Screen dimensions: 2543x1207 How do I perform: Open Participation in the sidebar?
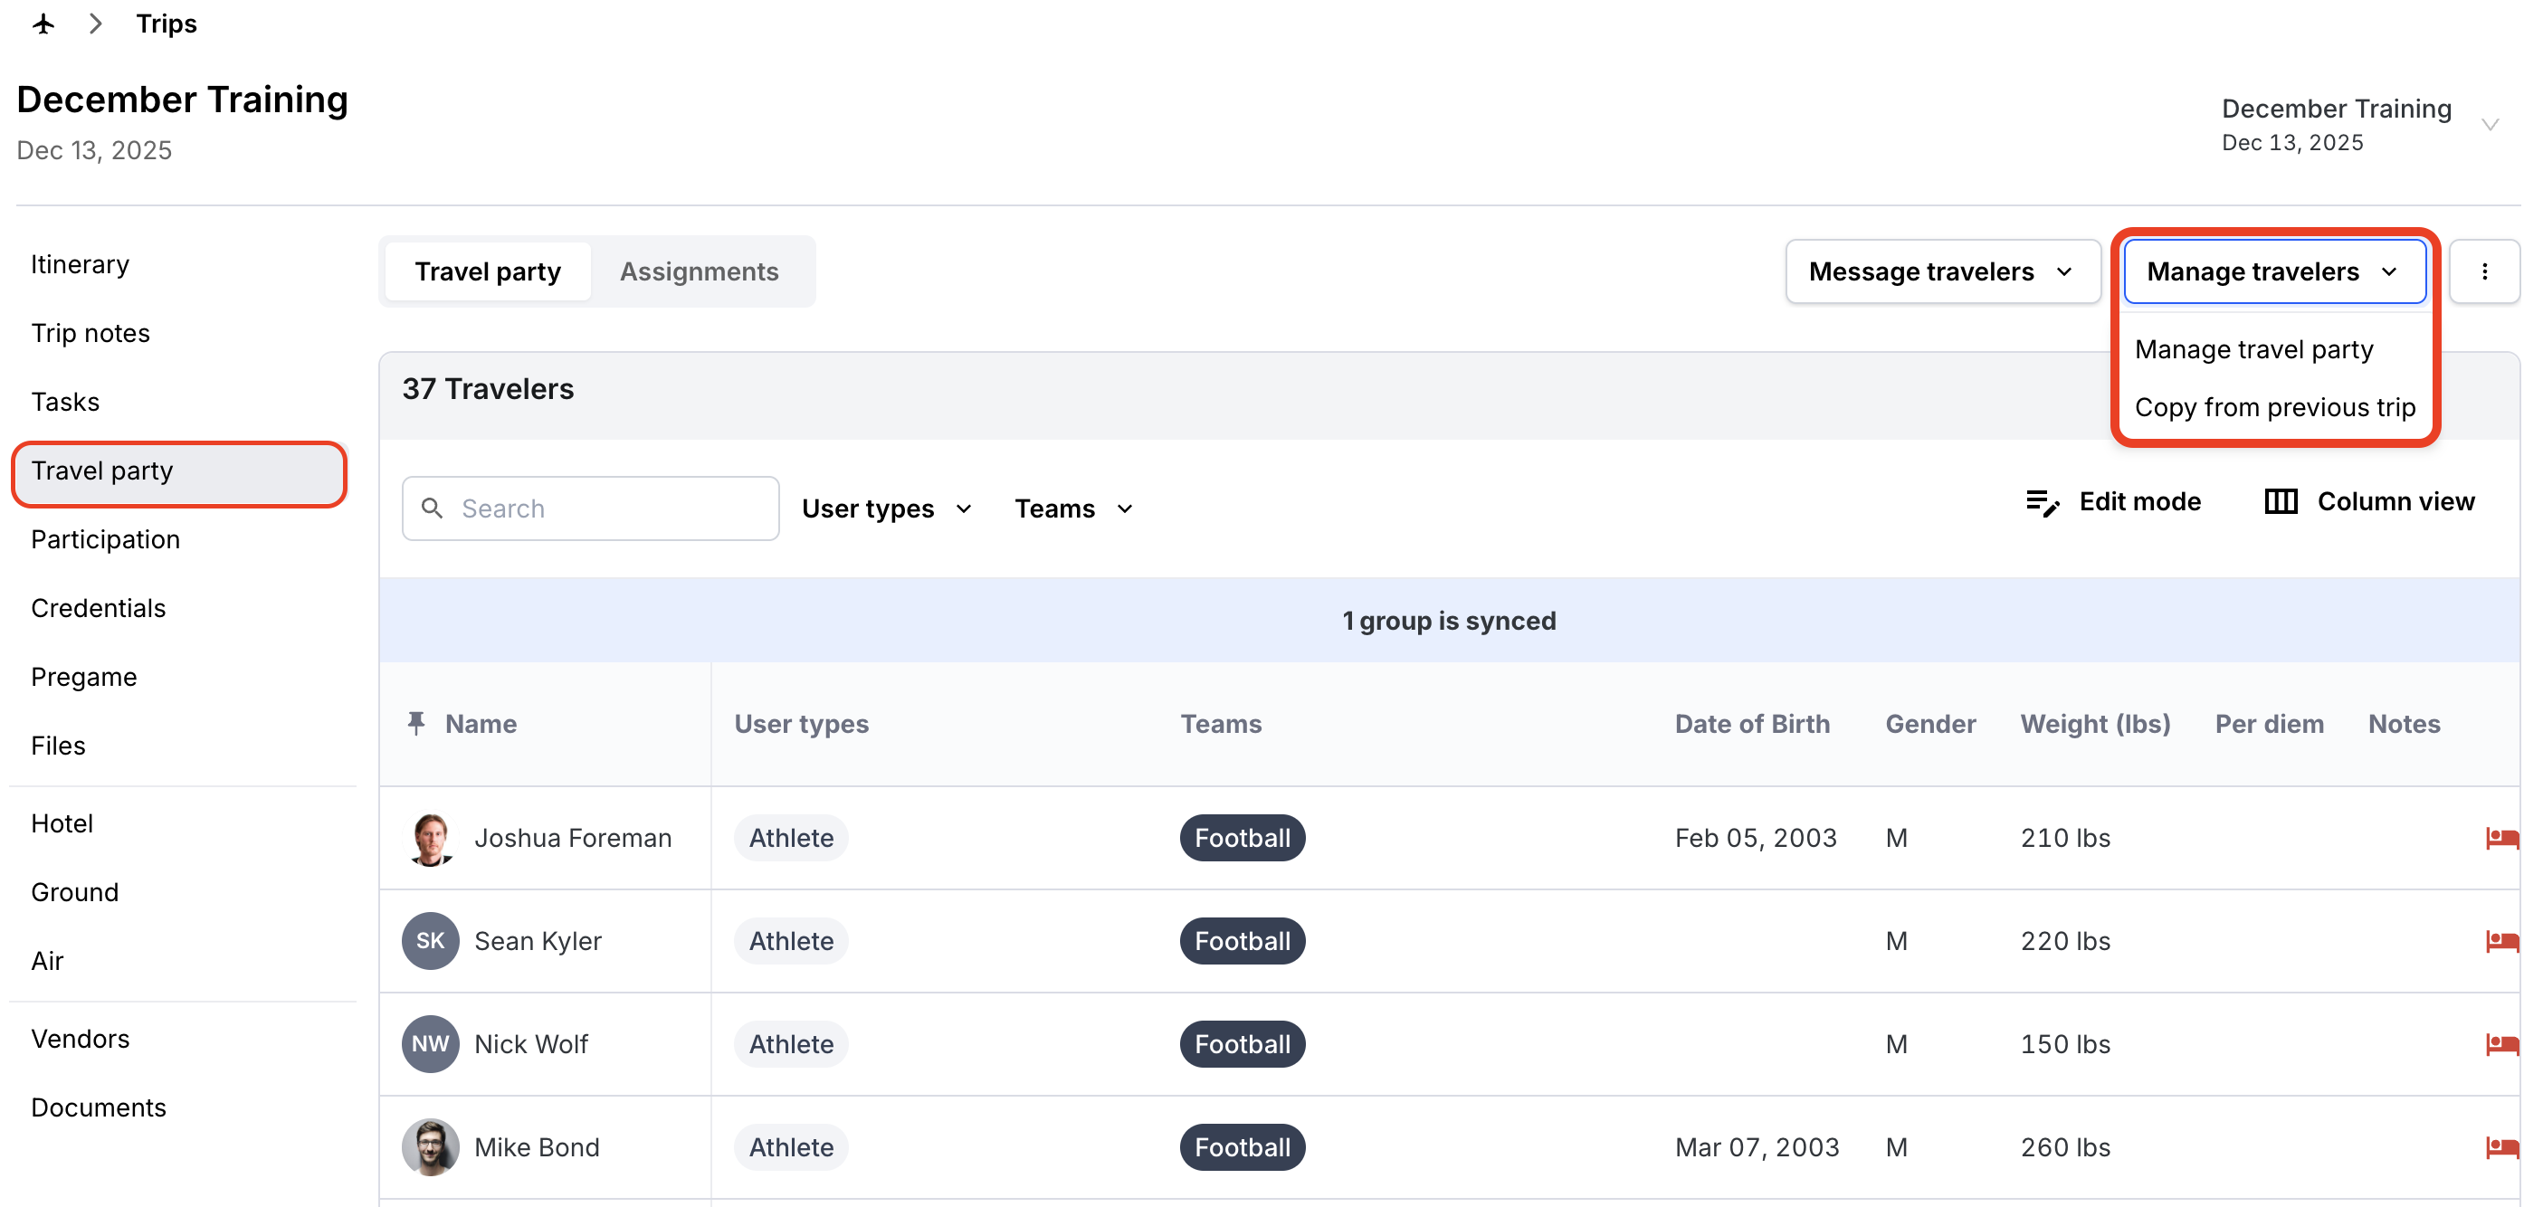(106, 540)
